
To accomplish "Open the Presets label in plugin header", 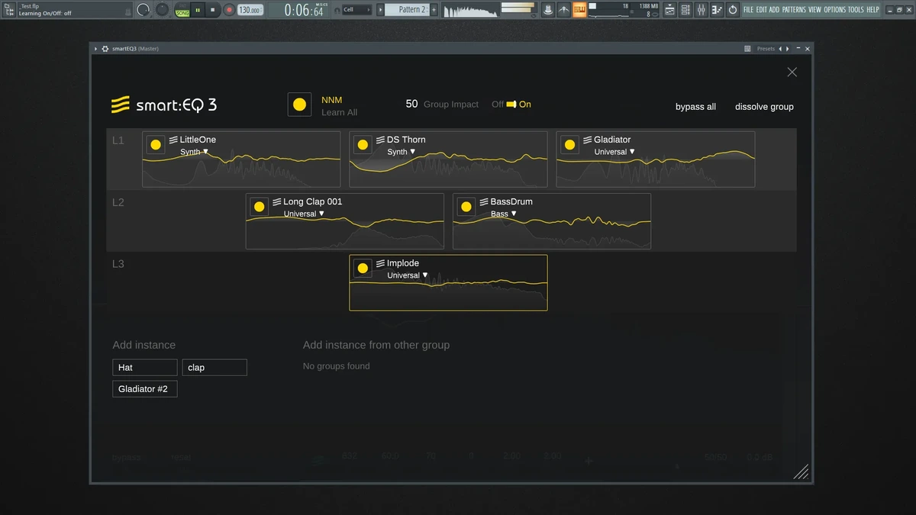I will (766, 49).
